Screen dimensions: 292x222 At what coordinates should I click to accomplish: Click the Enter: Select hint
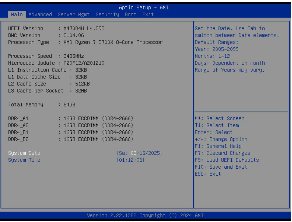214,132
